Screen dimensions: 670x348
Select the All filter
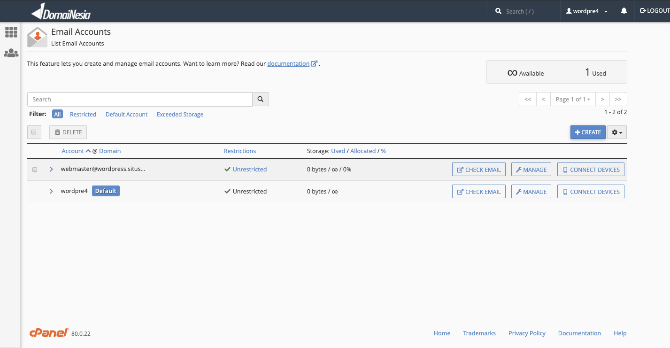coord(57,114)
